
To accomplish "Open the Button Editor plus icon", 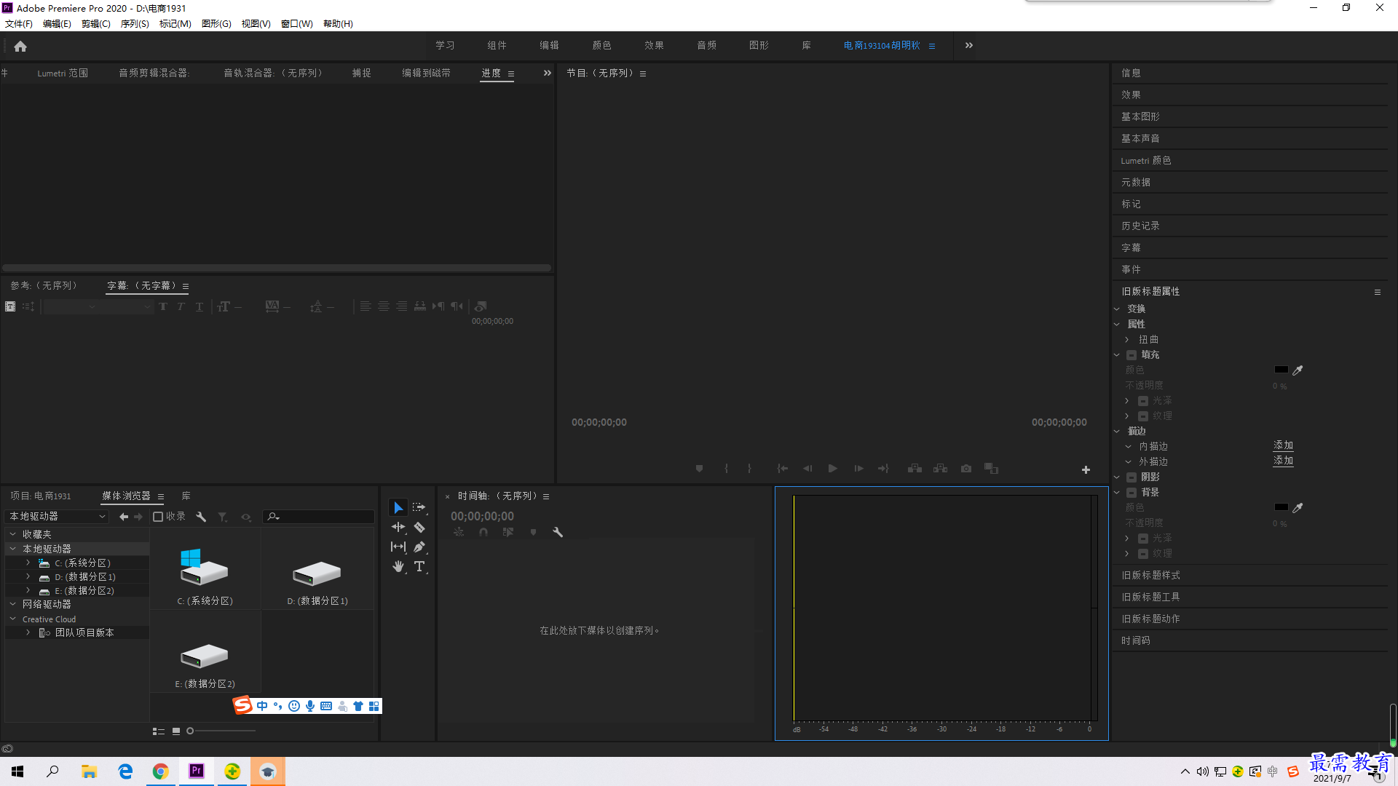I will pos(1086,470).
